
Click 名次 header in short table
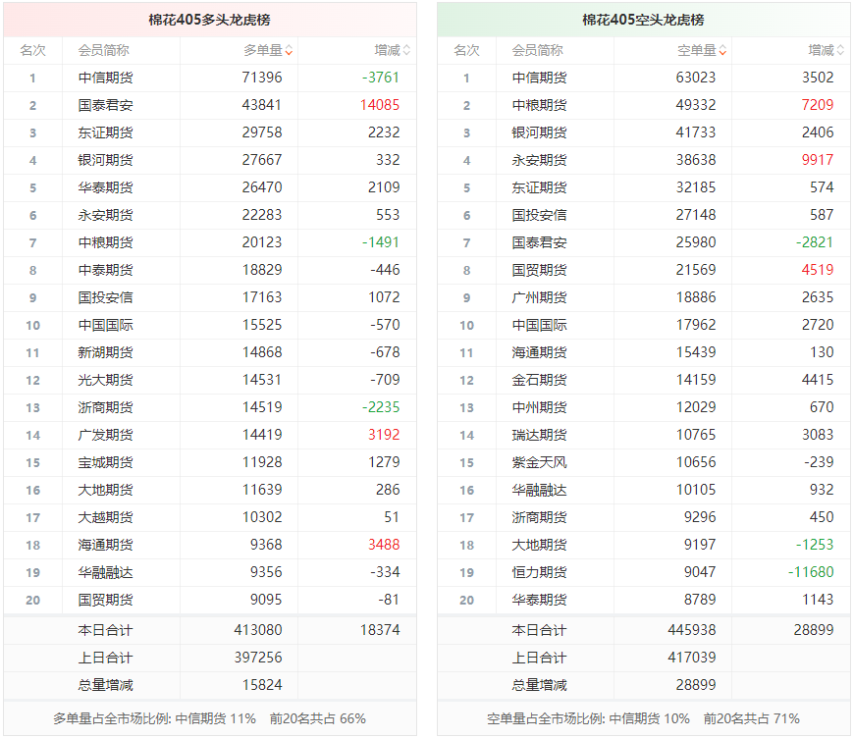467,51
